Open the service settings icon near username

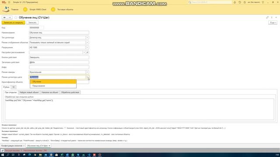(263, 2)
